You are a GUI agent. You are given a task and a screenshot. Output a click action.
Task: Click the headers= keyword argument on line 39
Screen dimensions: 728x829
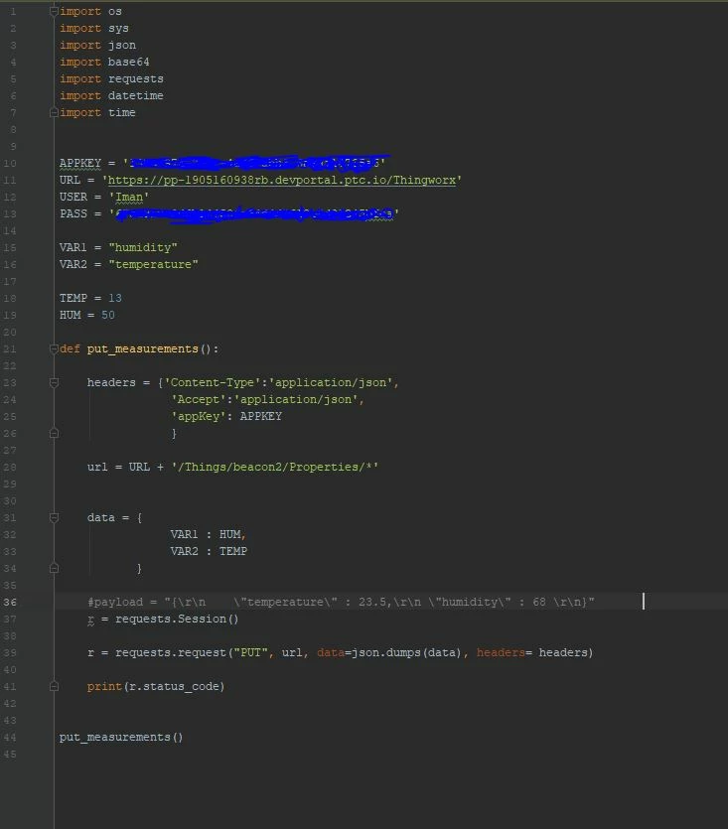coord(505,652)
